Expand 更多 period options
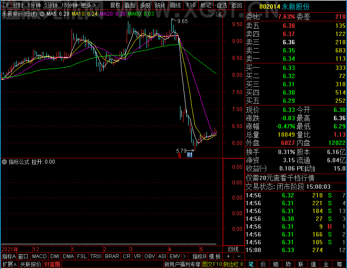 click(x=88, y=5)
